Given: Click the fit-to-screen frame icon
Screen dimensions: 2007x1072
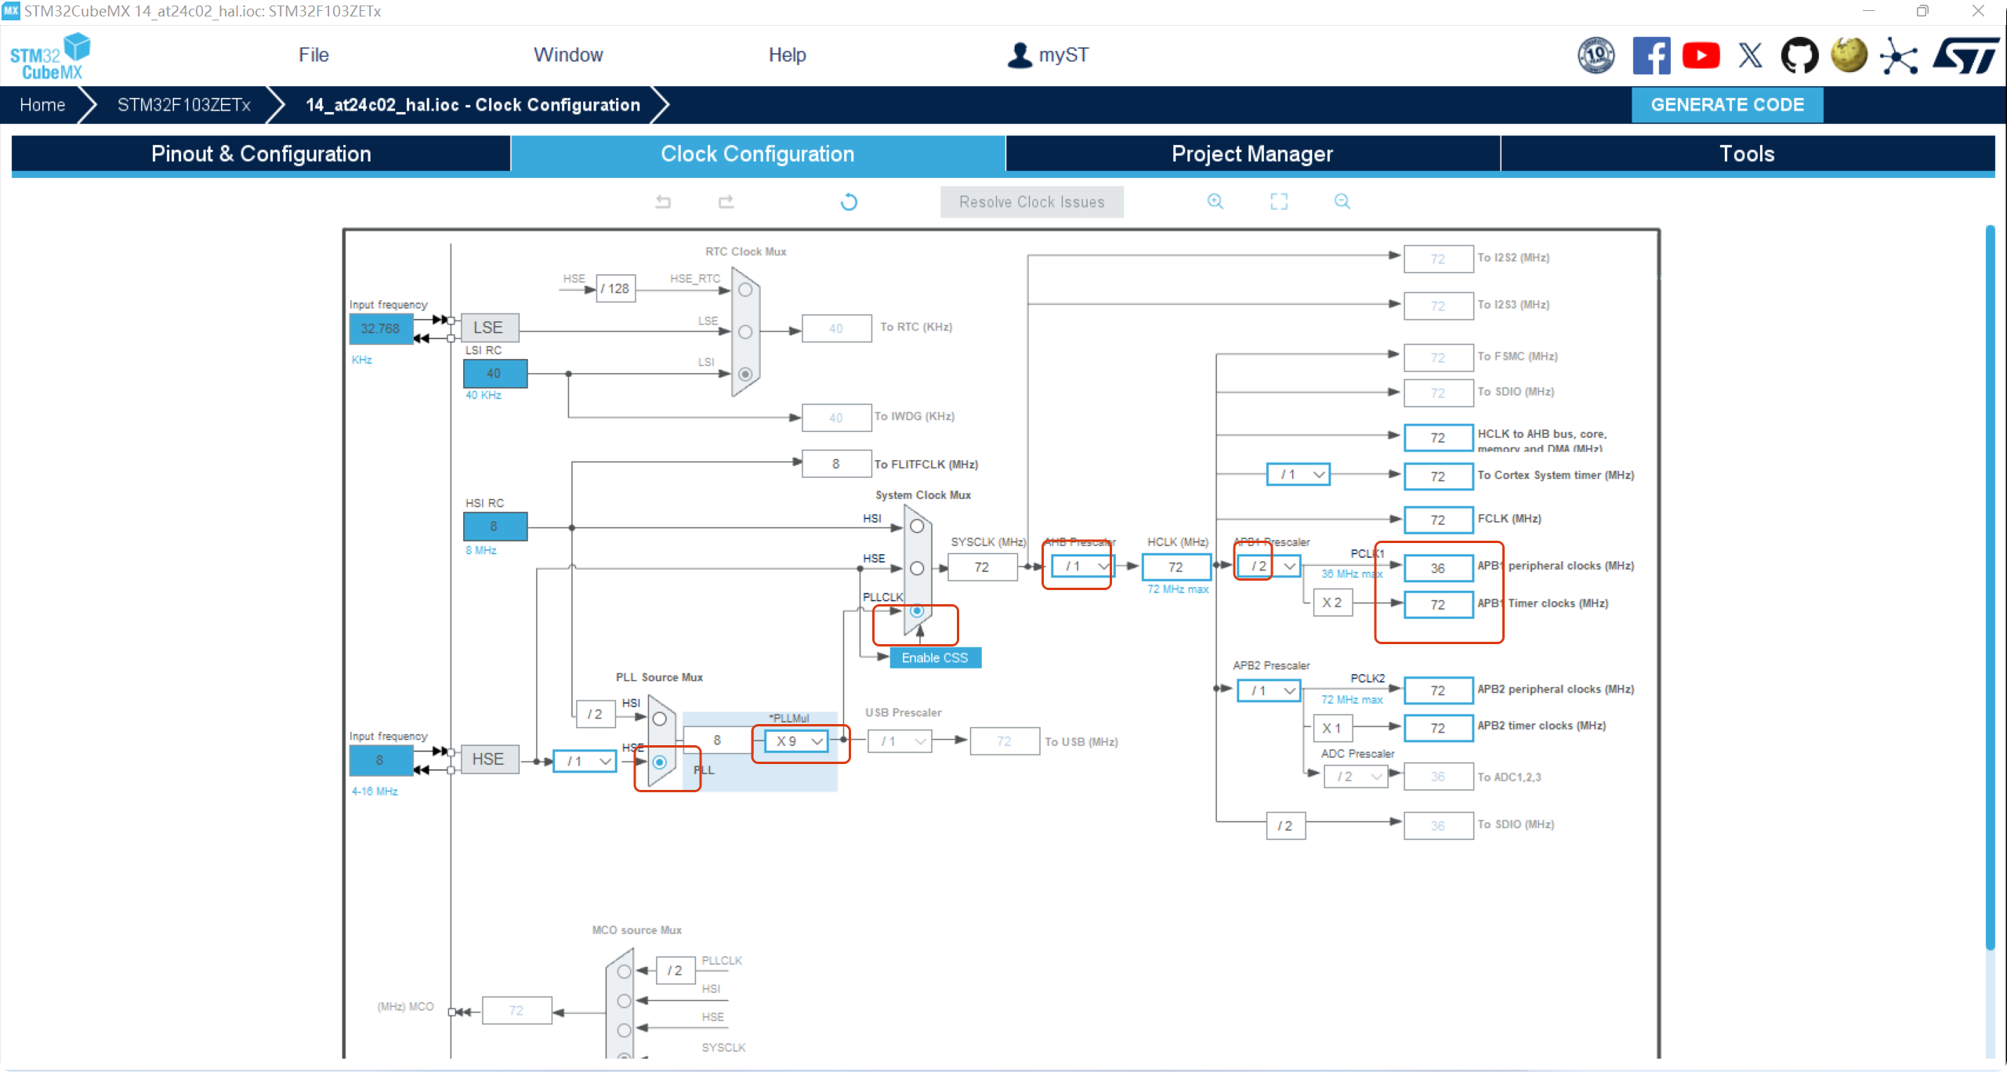Looking at the screenshot, I should click(x=1278, y=201).
